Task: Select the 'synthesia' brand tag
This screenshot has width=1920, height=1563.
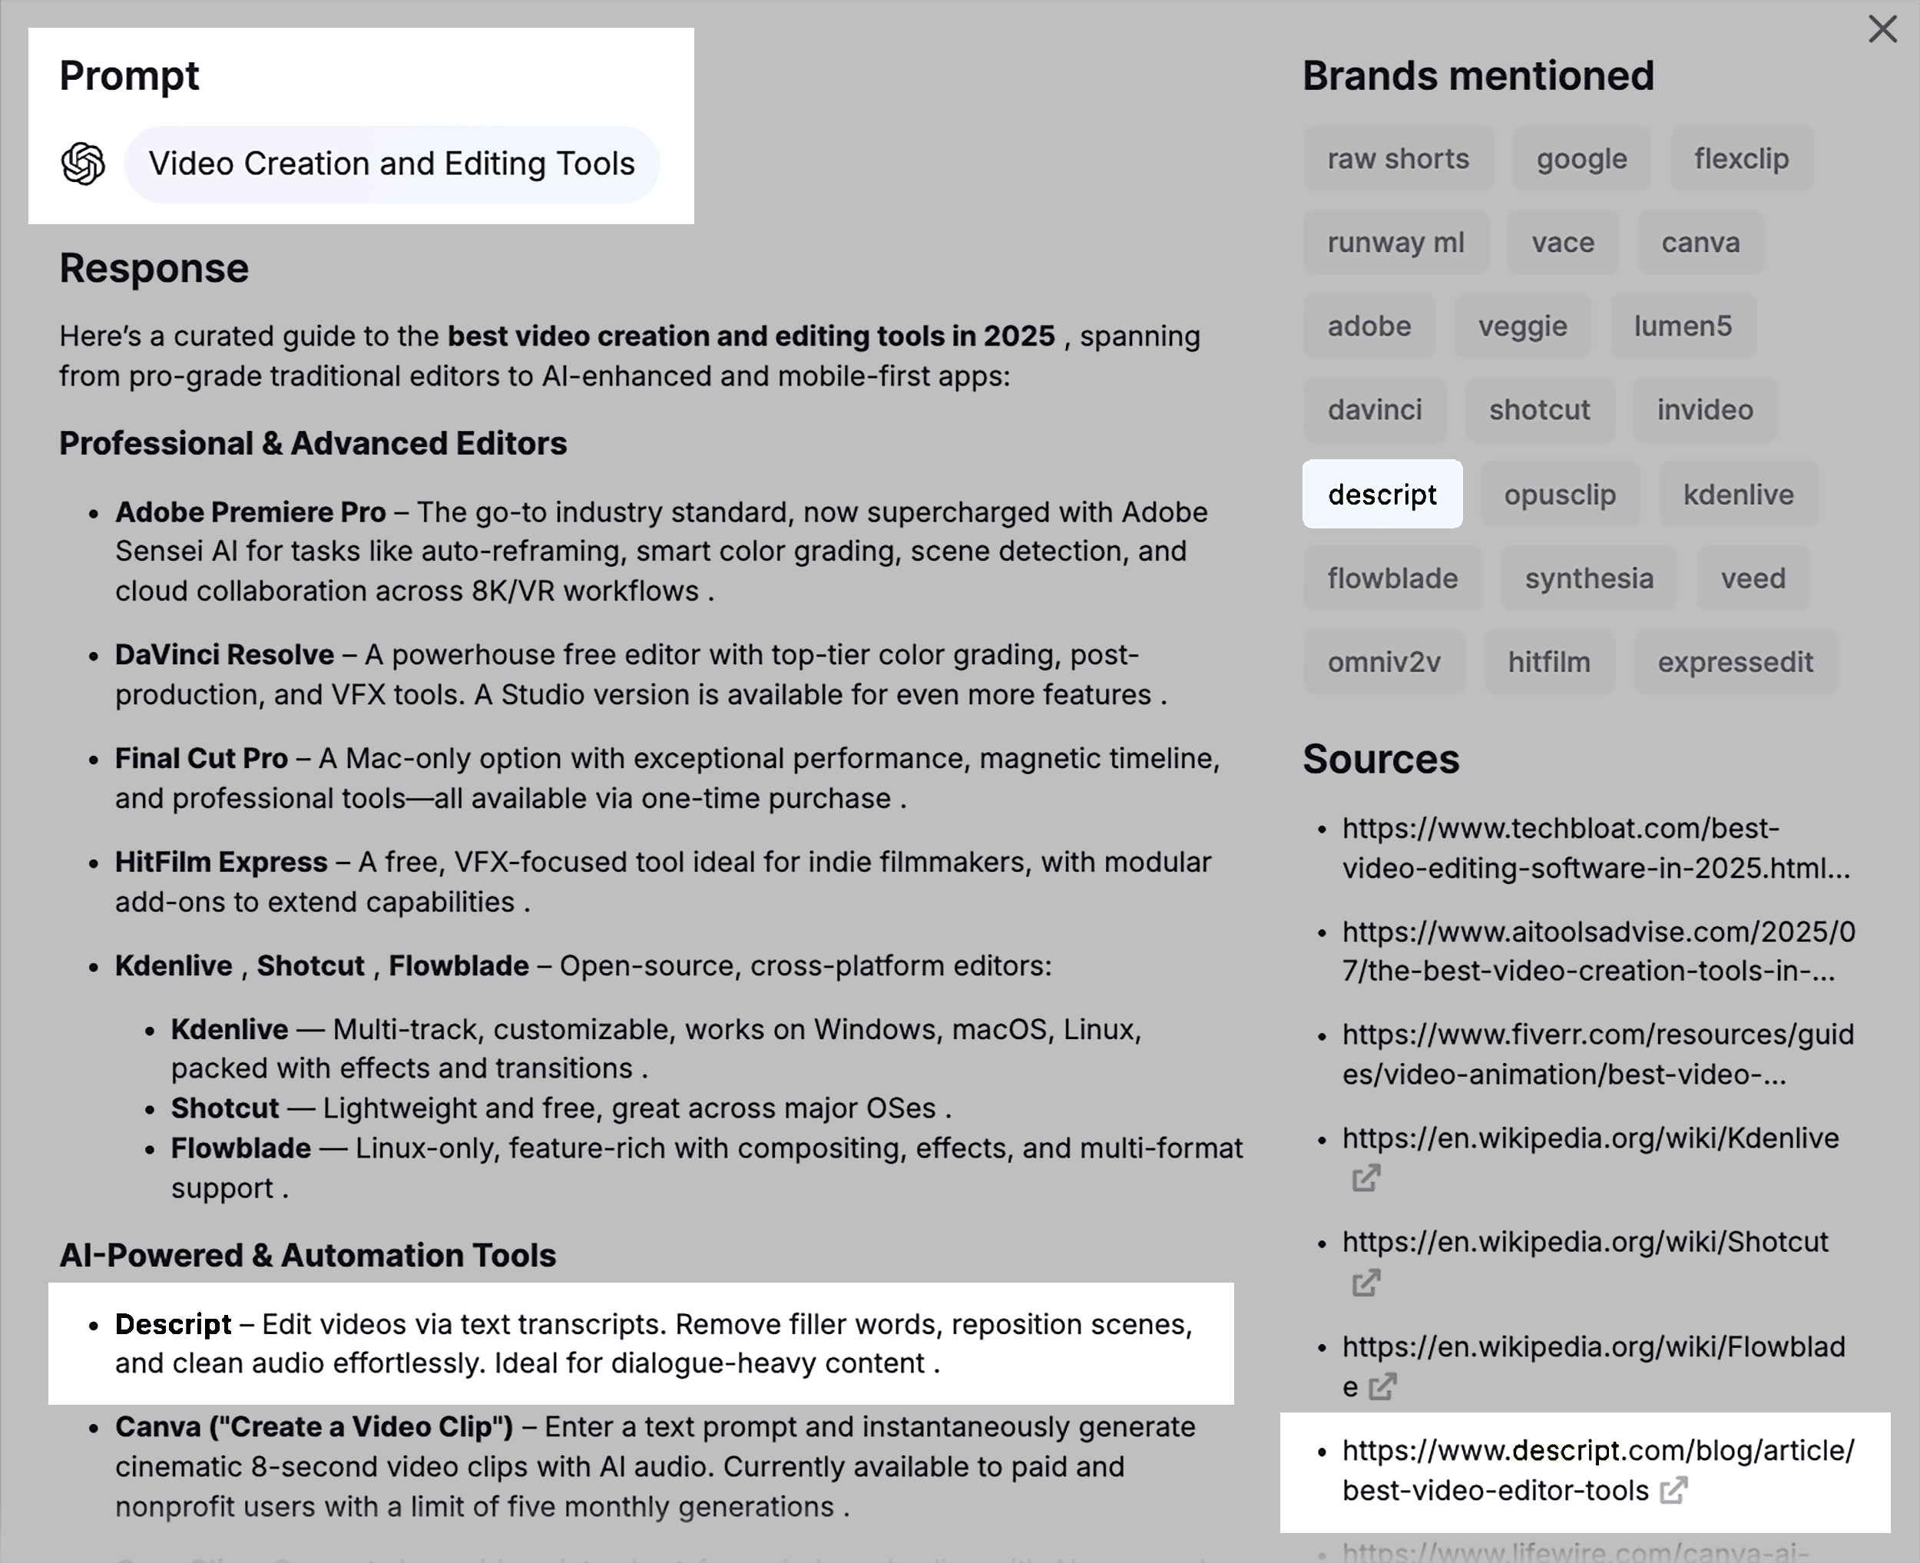Action: point(1588,579)
